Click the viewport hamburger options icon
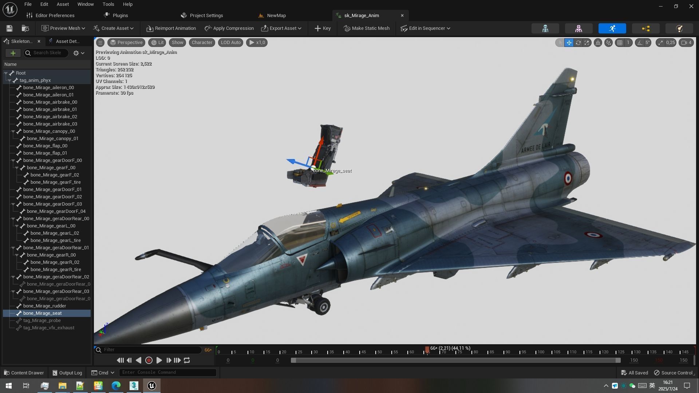The image size is (699, 393). click(x=100, y=43)
